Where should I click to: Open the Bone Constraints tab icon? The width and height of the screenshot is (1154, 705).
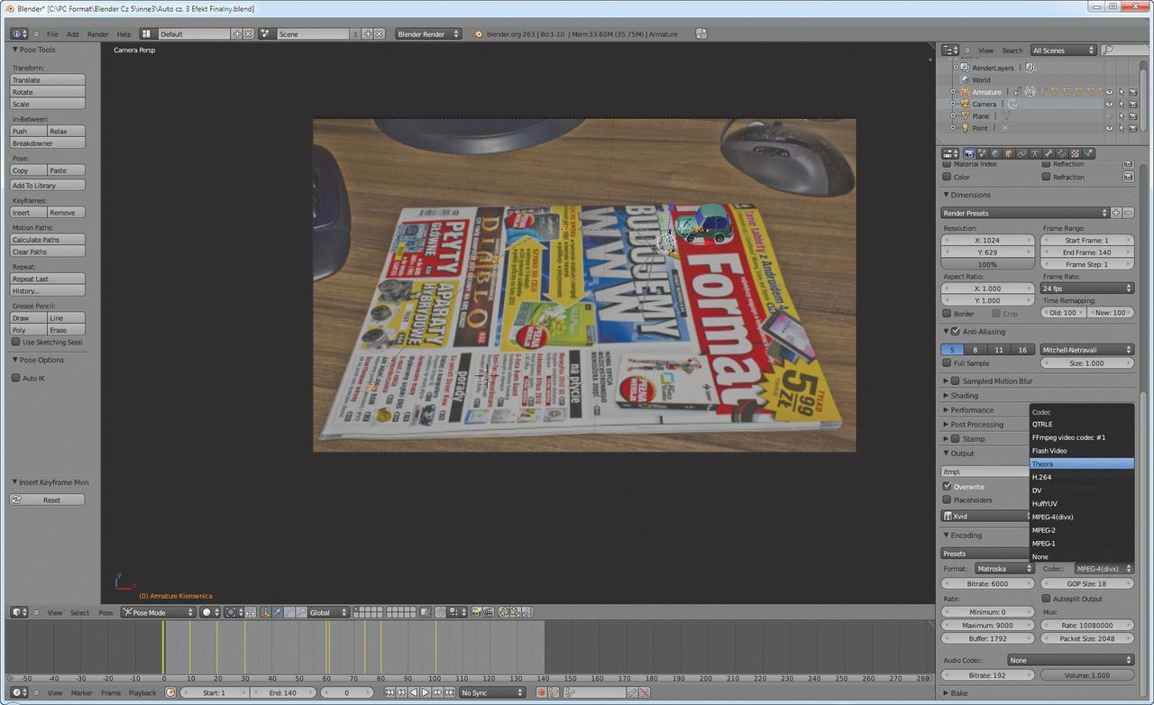[1062, 153]
